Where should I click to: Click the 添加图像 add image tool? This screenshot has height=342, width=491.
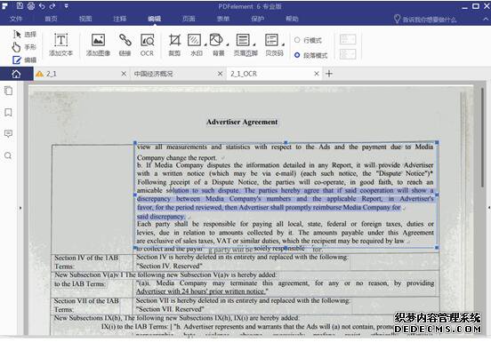pyautogui.click(x=98, y=44)
